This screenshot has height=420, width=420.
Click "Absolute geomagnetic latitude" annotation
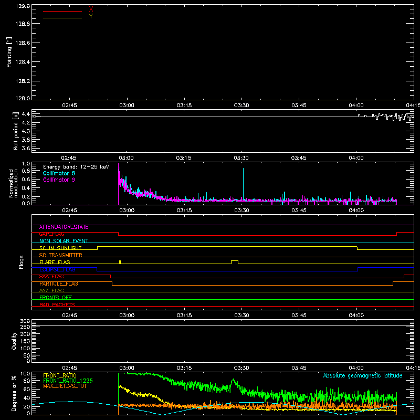[363, 375]
